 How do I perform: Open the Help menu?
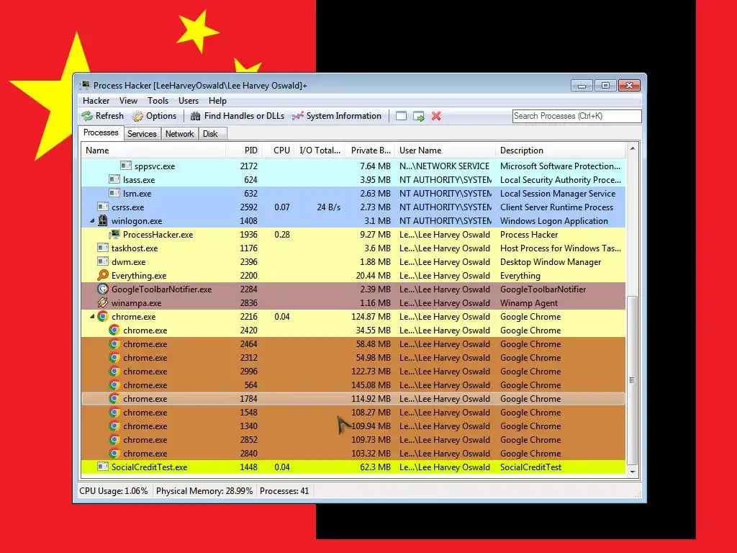tap(217, 101)
